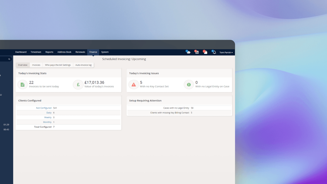
Task: Click the £17,013.36 invoice value
Action: pos(94,82)
